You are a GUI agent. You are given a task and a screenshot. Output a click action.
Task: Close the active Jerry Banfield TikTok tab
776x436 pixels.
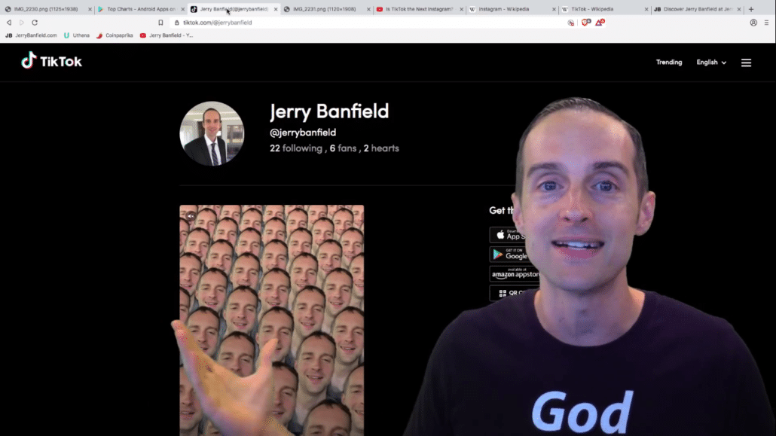click(276, 9)
